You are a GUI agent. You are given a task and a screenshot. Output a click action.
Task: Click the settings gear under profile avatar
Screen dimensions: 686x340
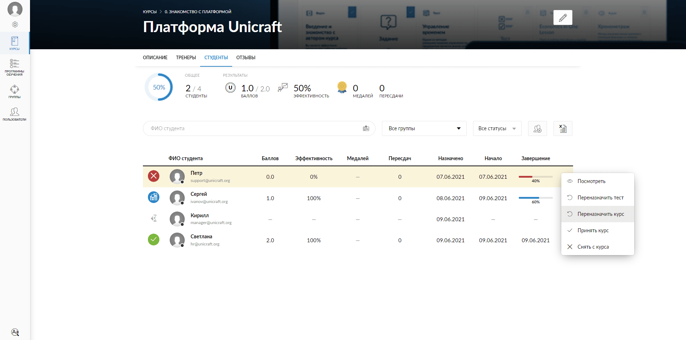click(15, 25)
